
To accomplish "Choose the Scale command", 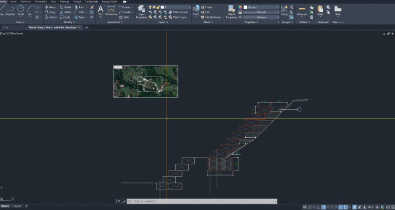I will click(65, 17).
